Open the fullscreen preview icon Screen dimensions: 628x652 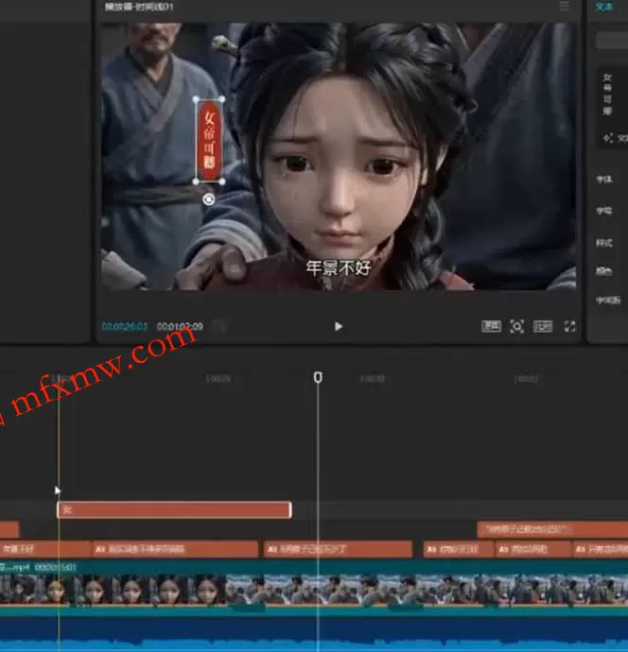569,326
